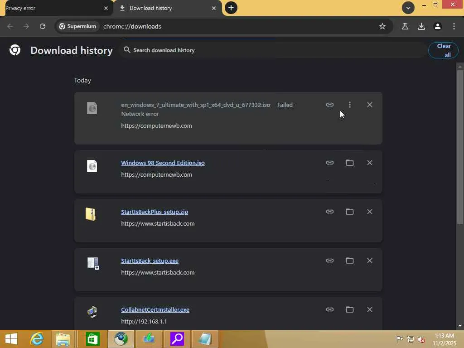
Task: Click the http://192.168.1.1 source text
Action: pos(144,321)
